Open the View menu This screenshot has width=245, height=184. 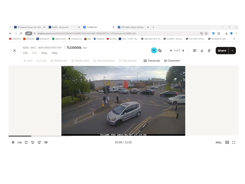pyautogui.click(x=44, y=53)
